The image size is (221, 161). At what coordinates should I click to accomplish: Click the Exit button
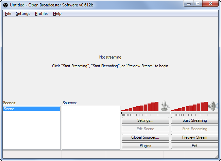click(x=194, y=146)
